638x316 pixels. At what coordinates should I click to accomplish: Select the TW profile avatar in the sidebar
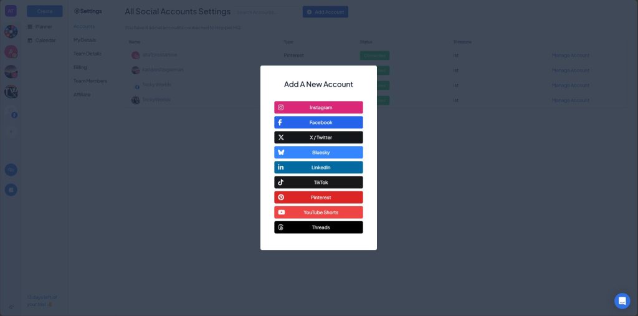11,92
